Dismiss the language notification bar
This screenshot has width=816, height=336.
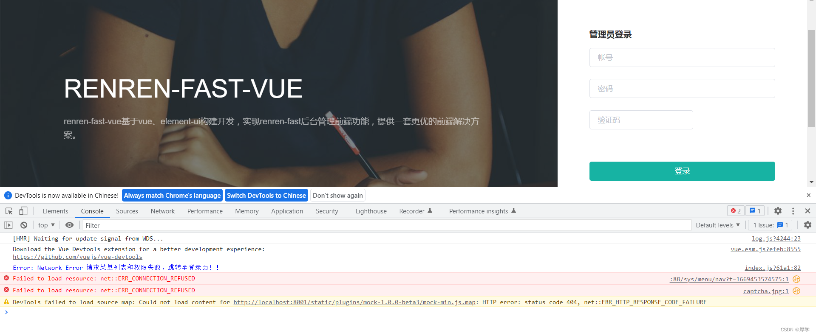pos(808,195)
